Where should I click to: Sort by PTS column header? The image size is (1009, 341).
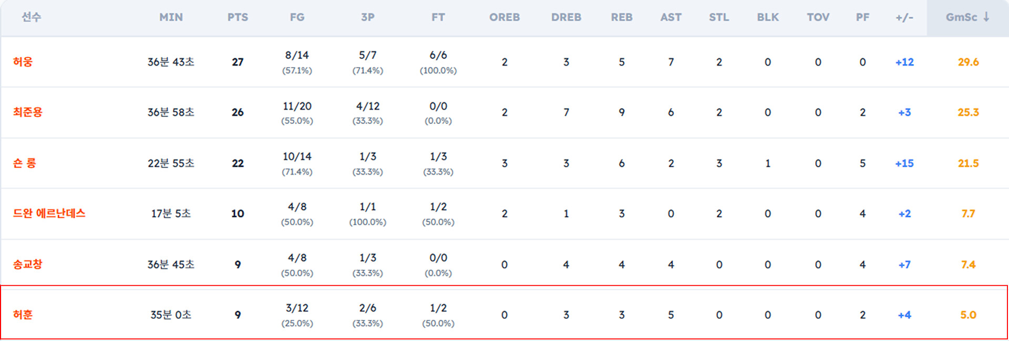238,17
